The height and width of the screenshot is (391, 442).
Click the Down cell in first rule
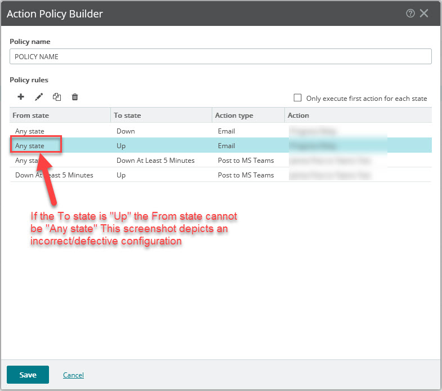(x=126, y=131)
